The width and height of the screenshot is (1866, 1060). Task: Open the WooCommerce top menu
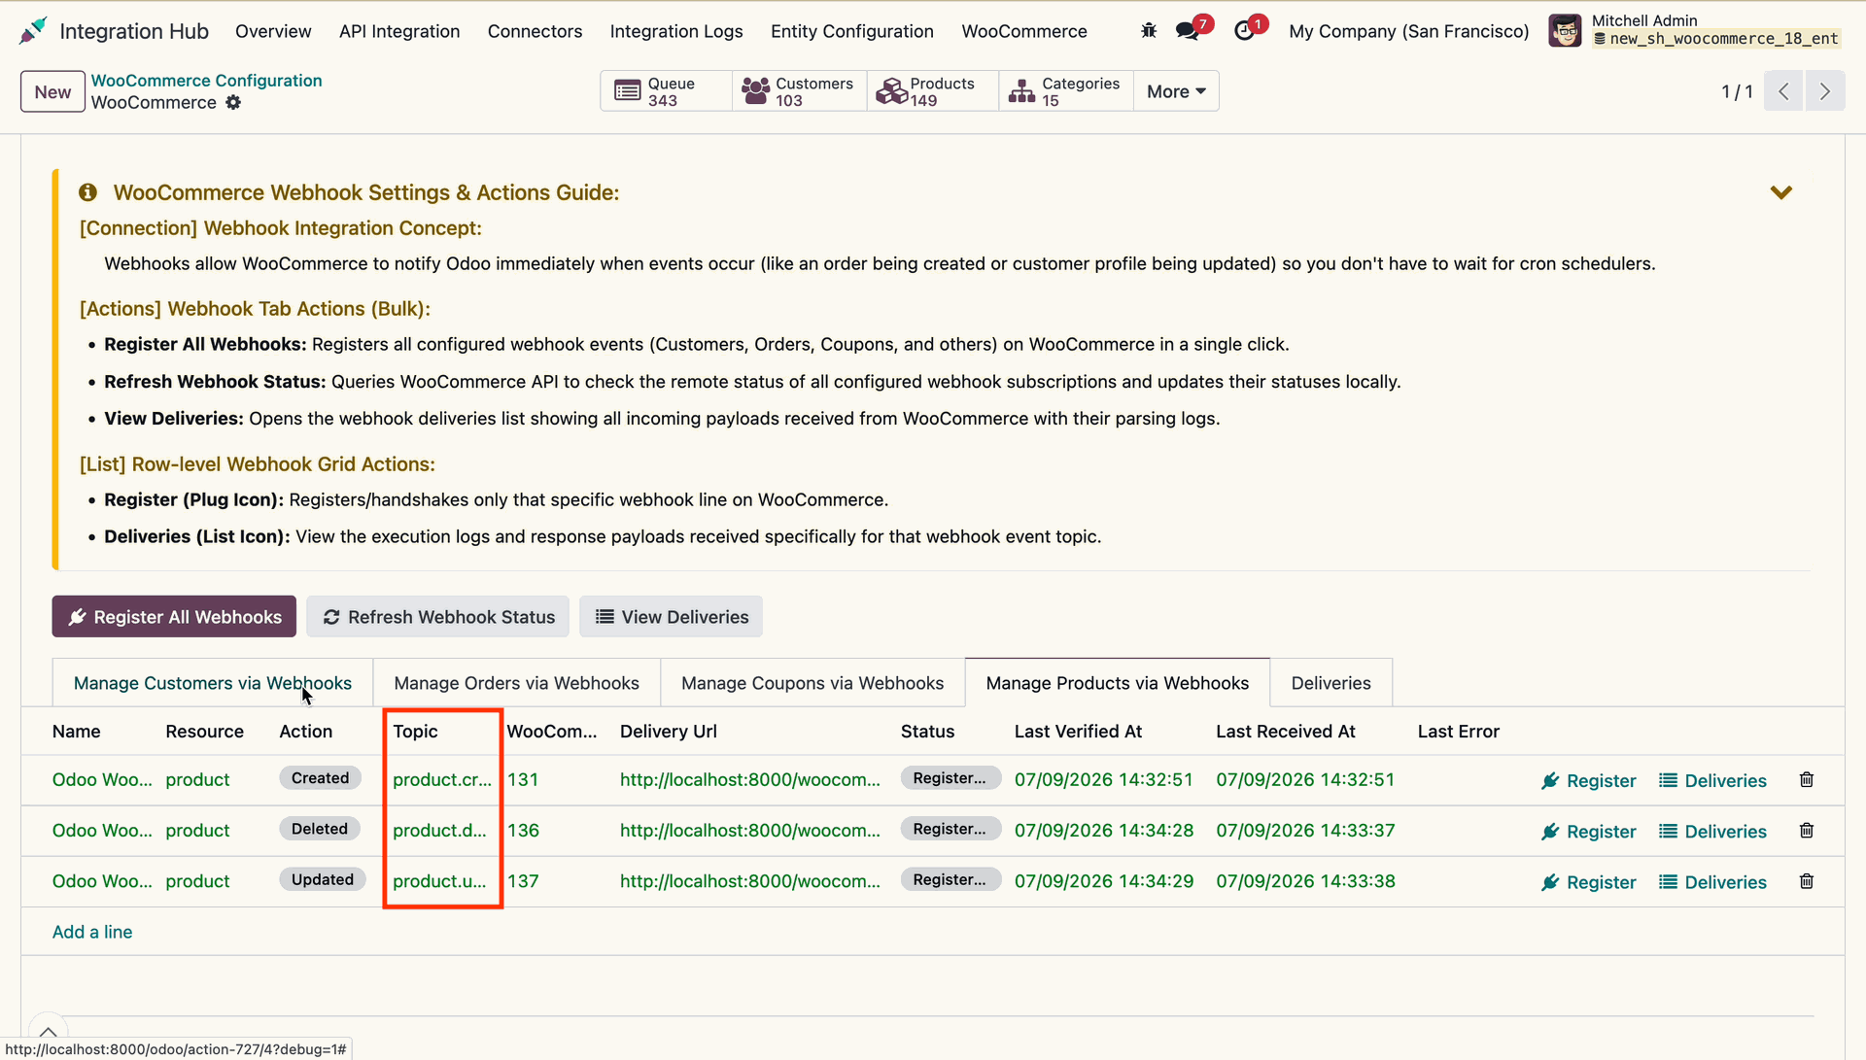coord(1024,31)
